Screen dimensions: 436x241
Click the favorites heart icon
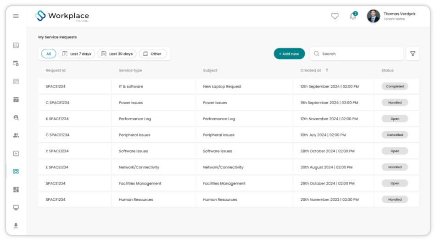point(335,16)
